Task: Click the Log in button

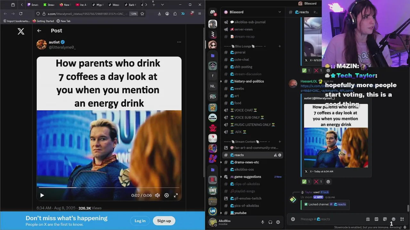Action: [140, 221]
